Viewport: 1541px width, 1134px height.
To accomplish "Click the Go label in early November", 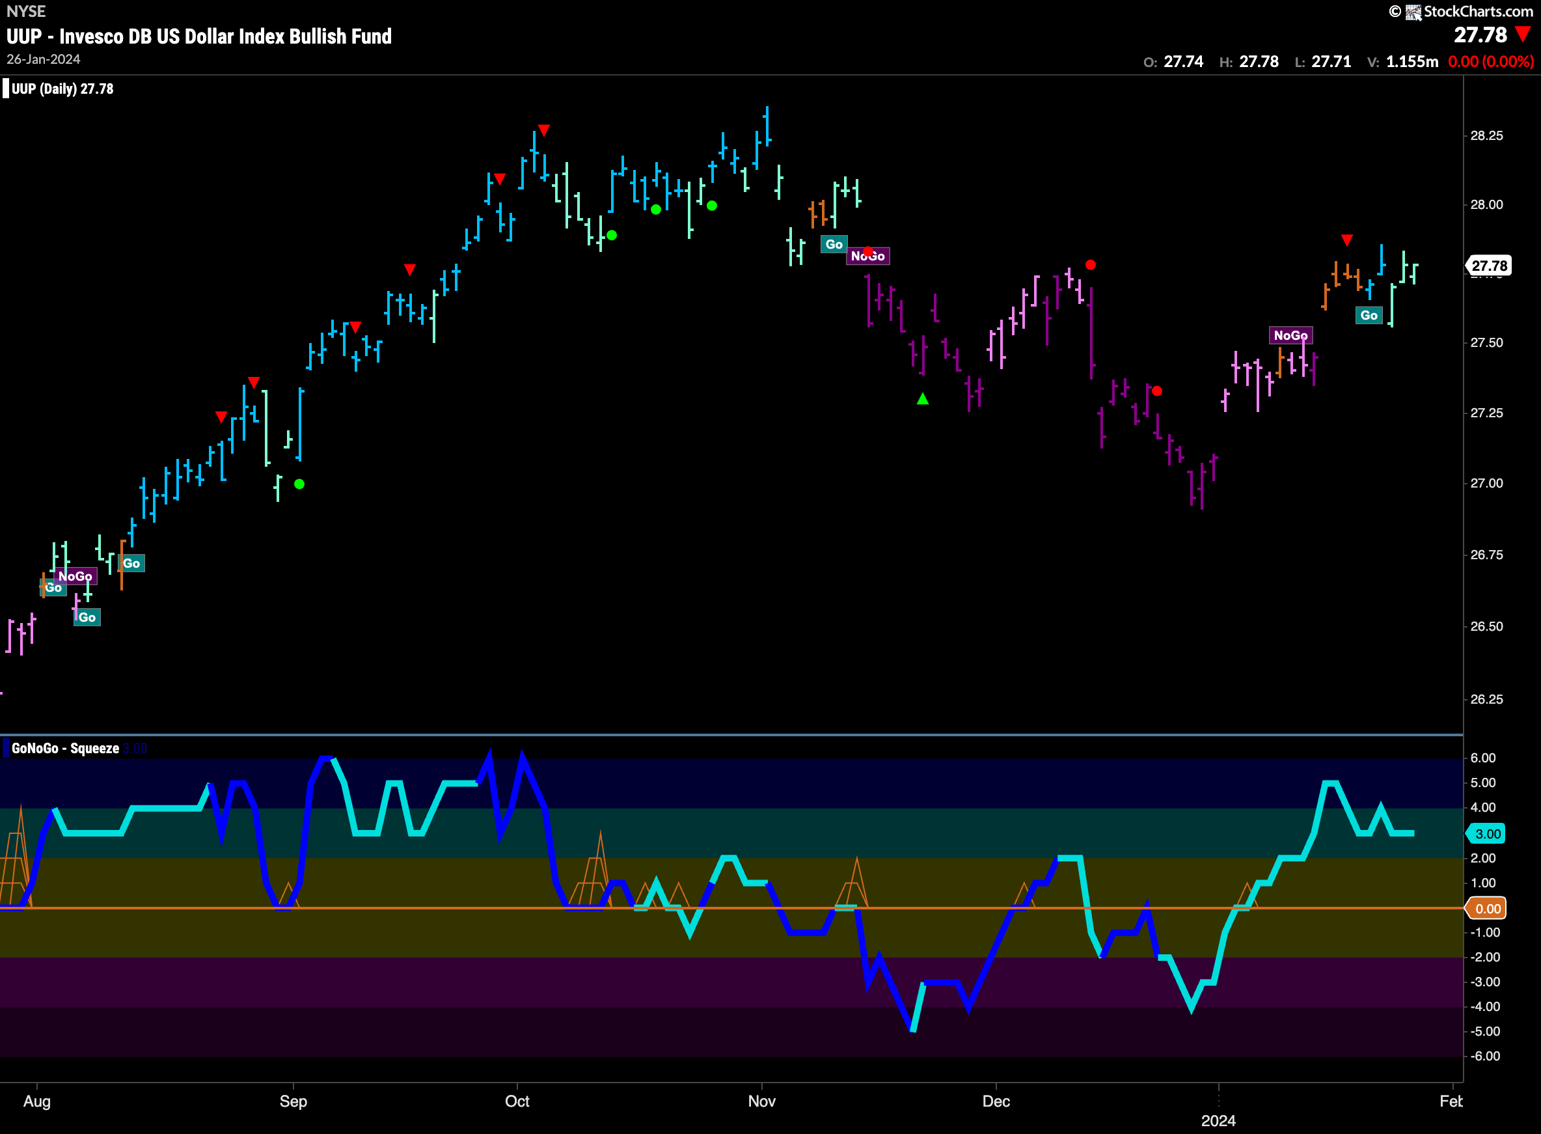I will 834,244.
